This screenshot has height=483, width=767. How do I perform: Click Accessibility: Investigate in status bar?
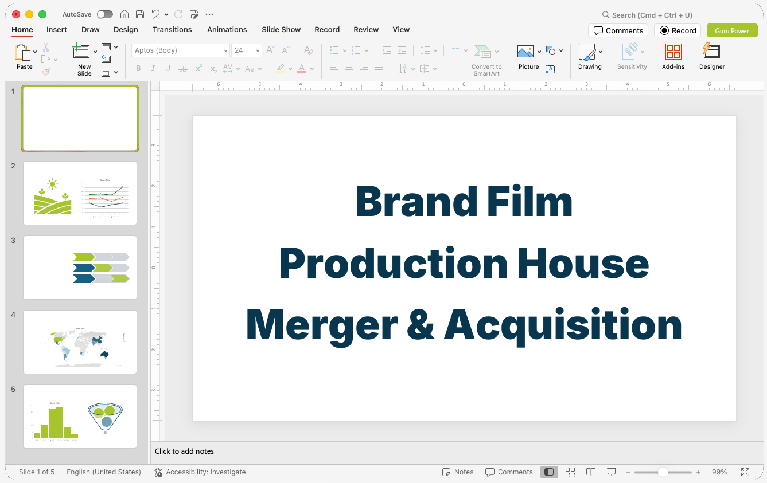[200, 472]
